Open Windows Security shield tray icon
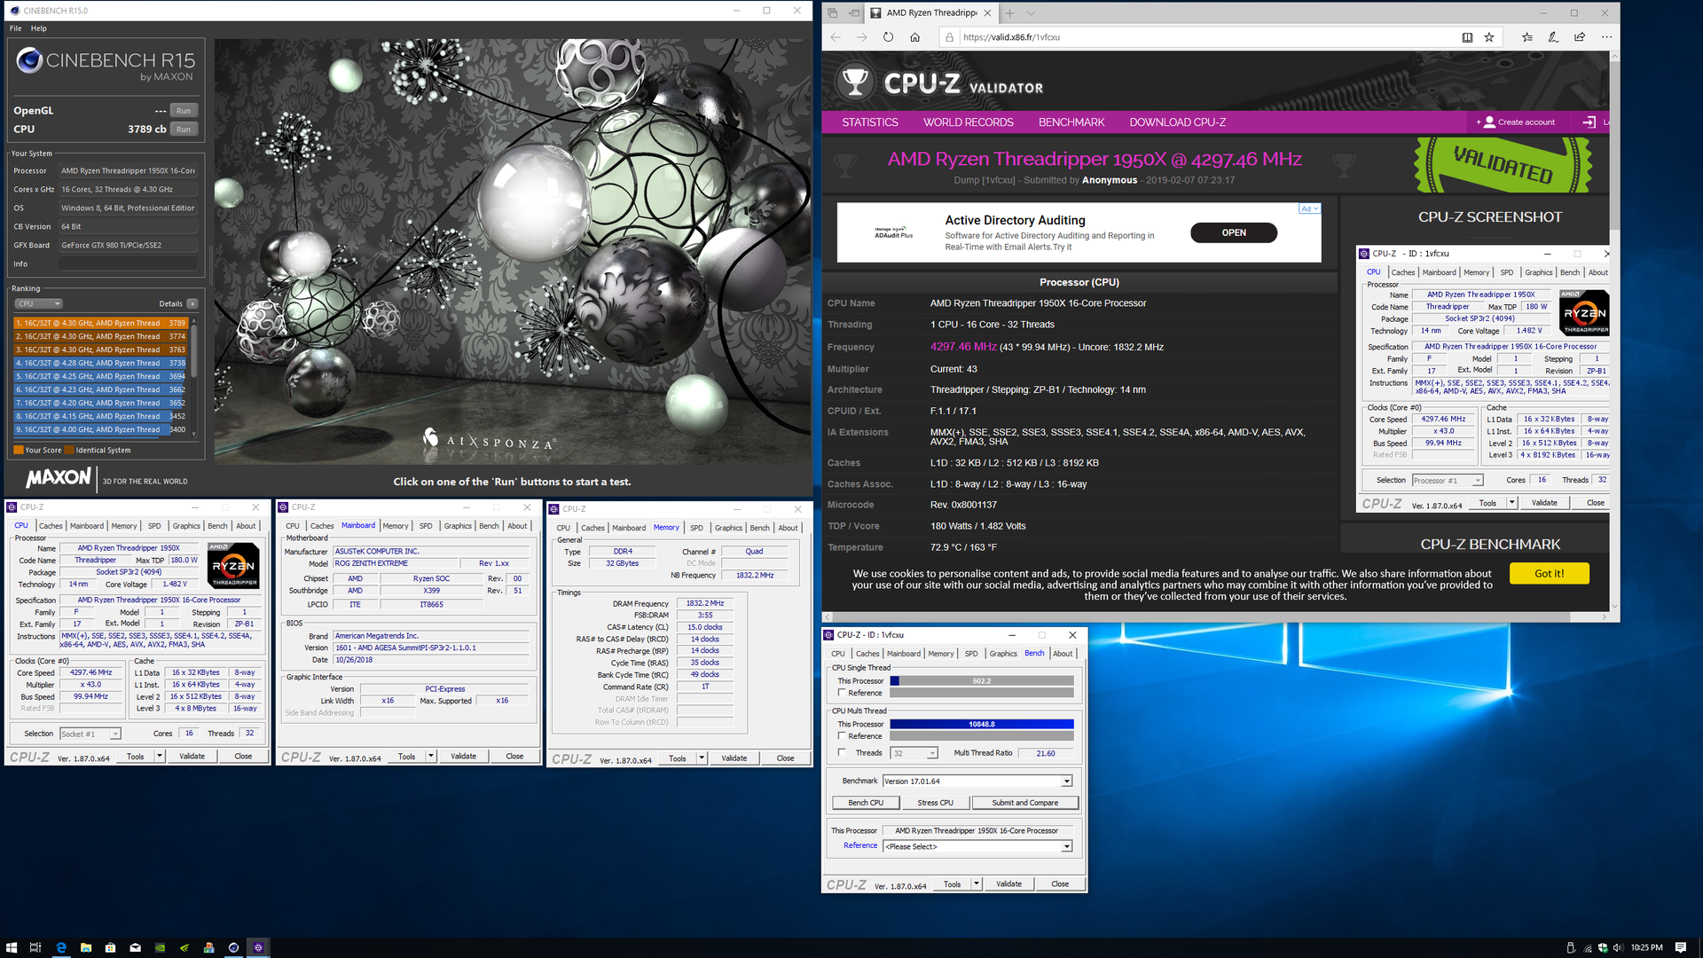 coord(1603,947)
